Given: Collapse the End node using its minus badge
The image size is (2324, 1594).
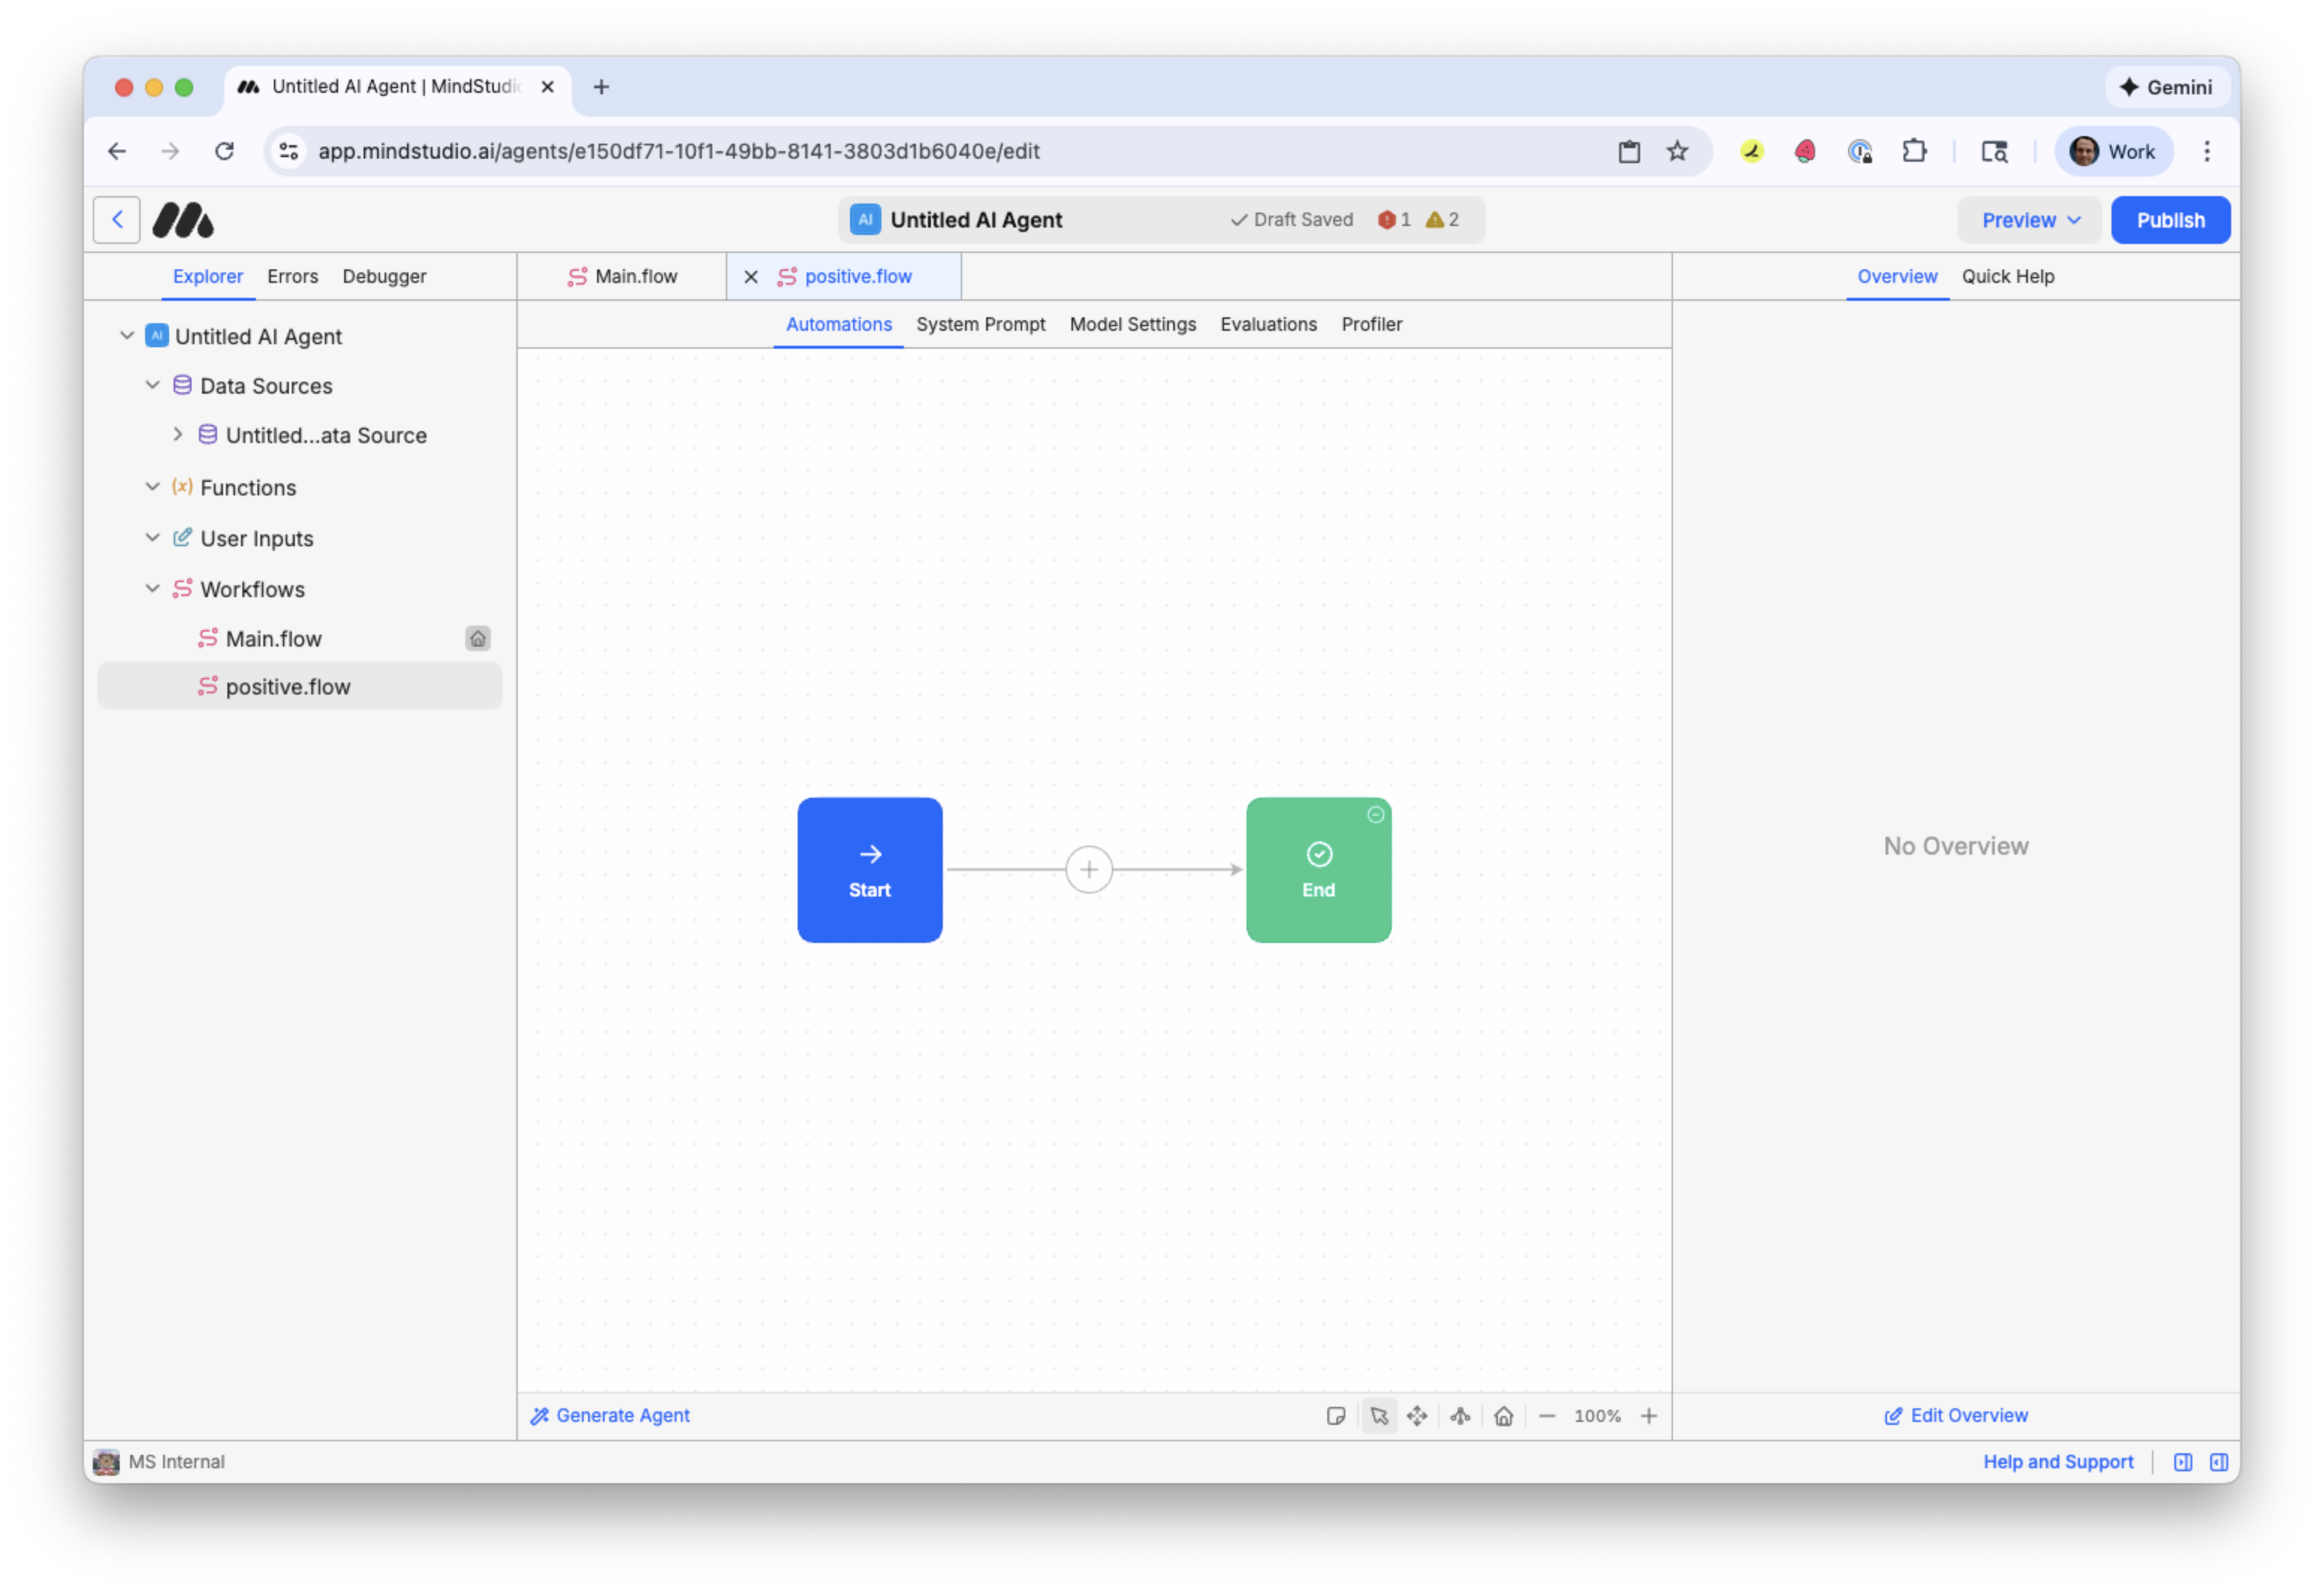Looking at the screenshot, I should click(1375, 815).
